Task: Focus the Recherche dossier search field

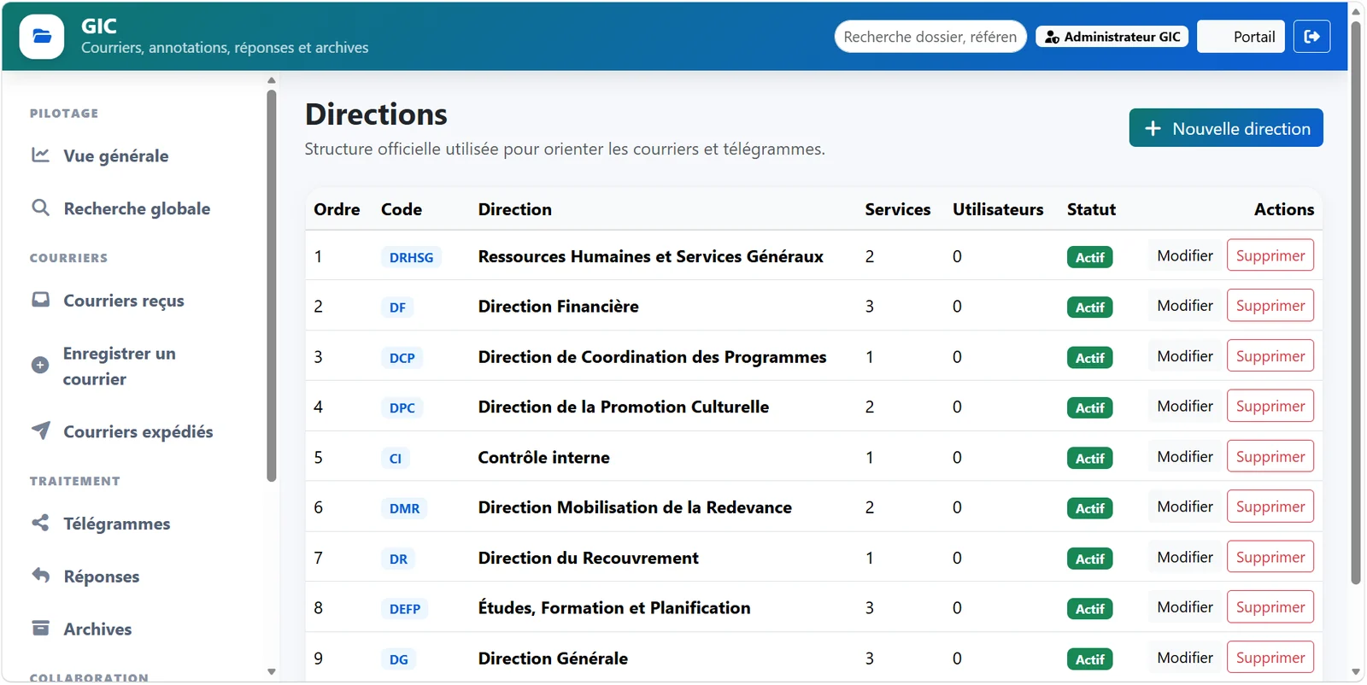Action: 930,37
